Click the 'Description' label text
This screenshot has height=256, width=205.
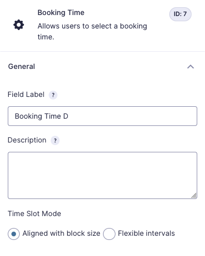(27, 140)
